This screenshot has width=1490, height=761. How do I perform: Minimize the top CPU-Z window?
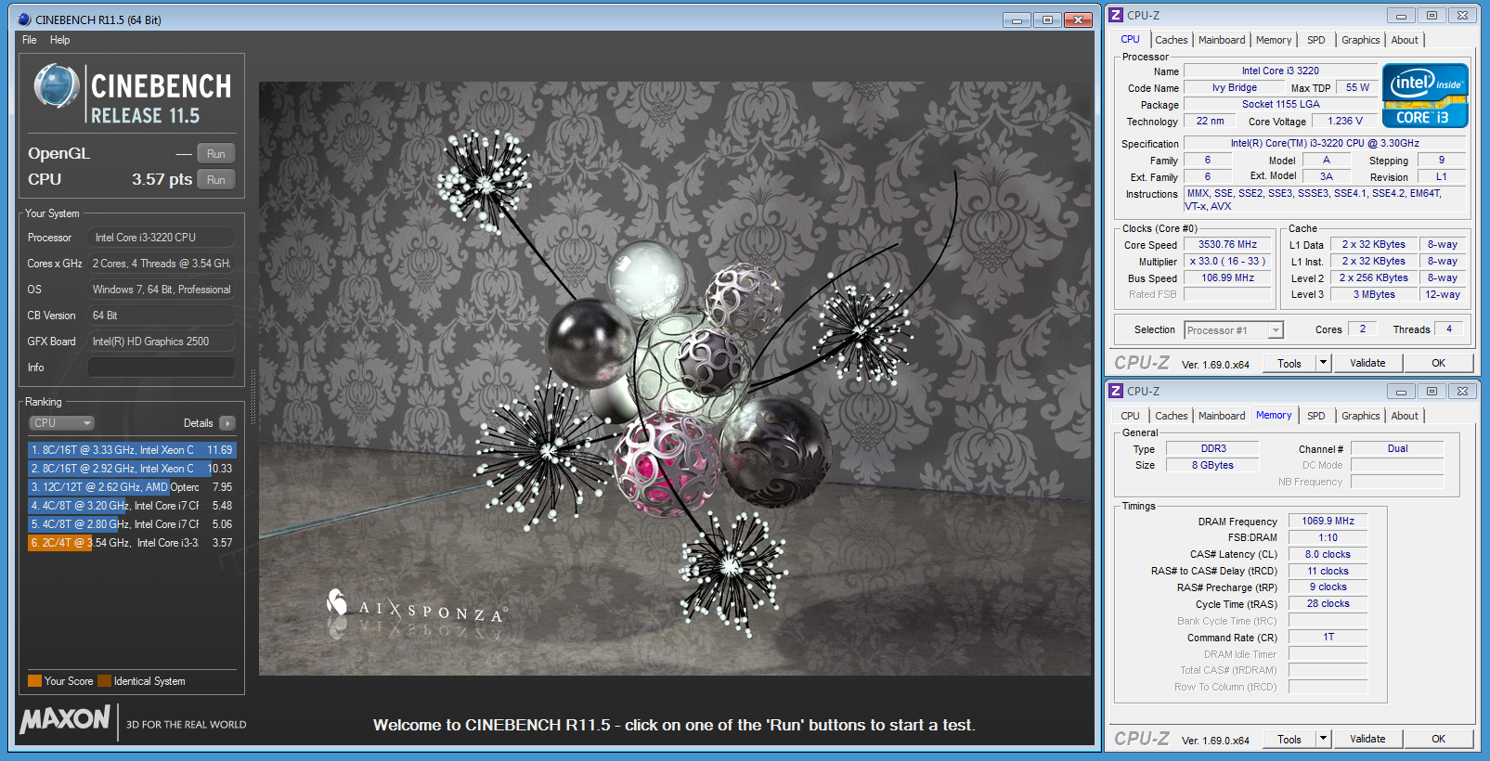[1401, 16]
